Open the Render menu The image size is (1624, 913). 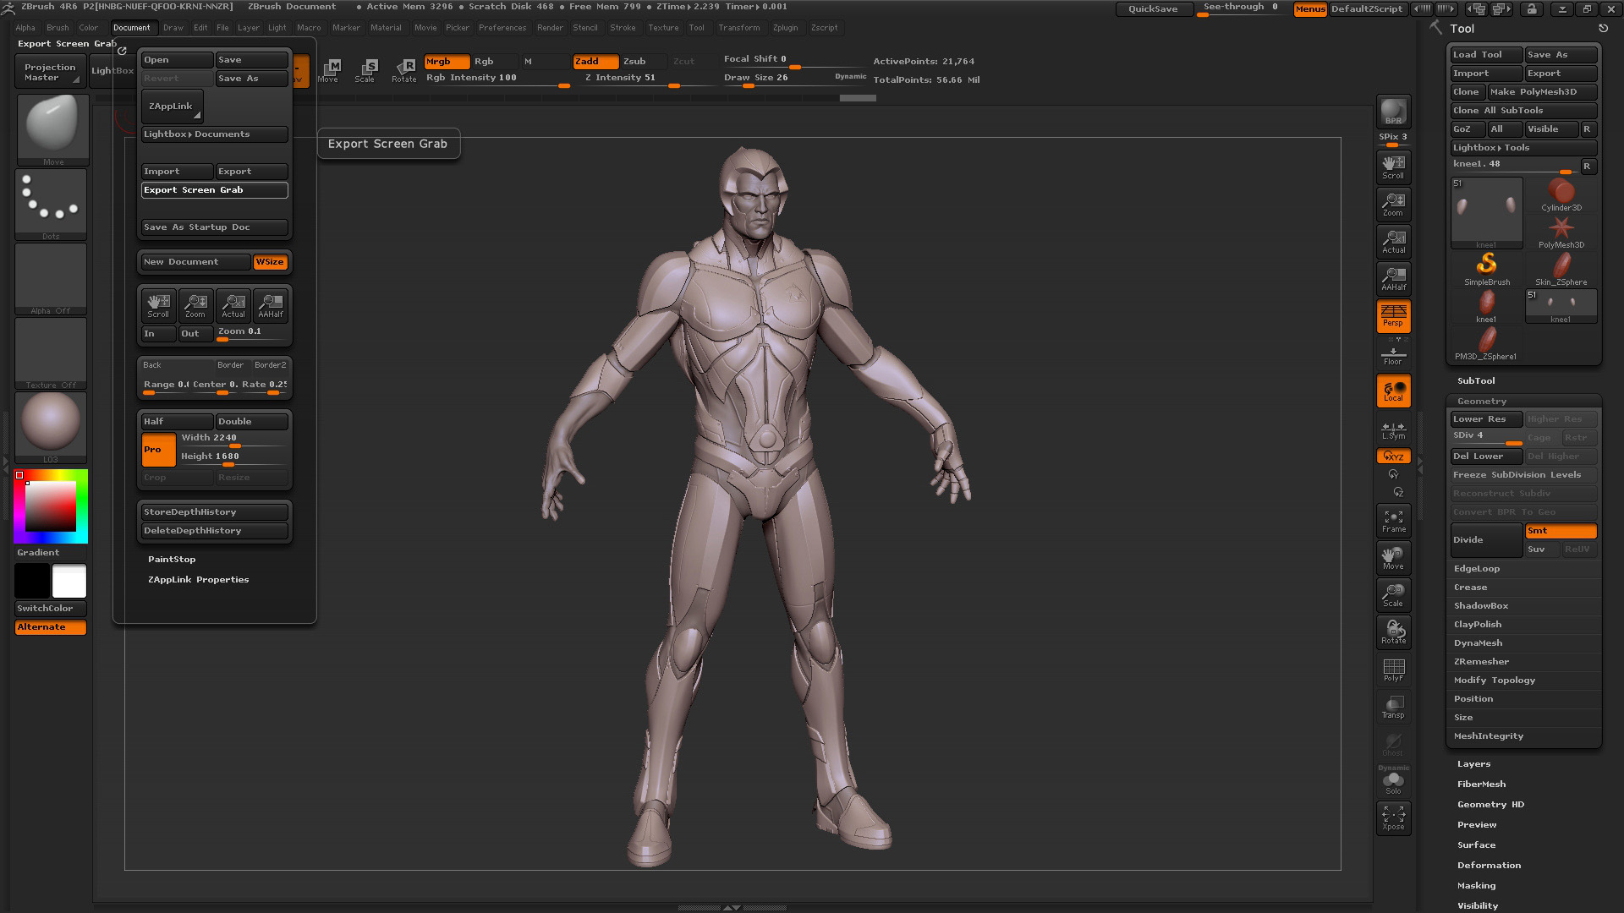(550, 28)
